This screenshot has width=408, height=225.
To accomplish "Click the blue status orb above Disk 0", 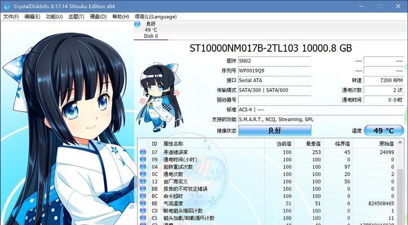I will point(137,24).
